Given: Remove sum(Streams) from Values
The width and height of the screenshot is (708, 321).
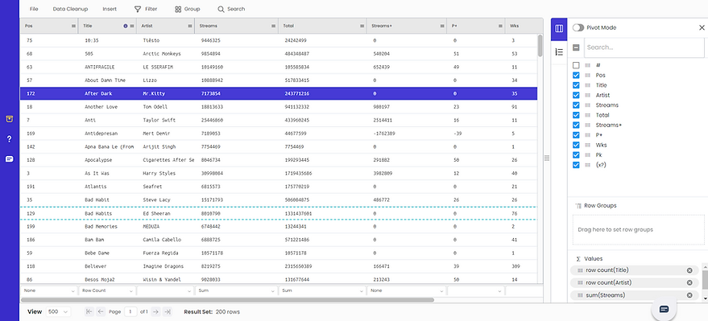Looking at the screenshot, I should click(x=689, y=295).
